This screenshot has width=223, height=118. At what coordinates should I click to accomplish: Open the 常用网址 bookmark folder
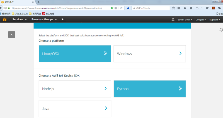pos(35,14)
